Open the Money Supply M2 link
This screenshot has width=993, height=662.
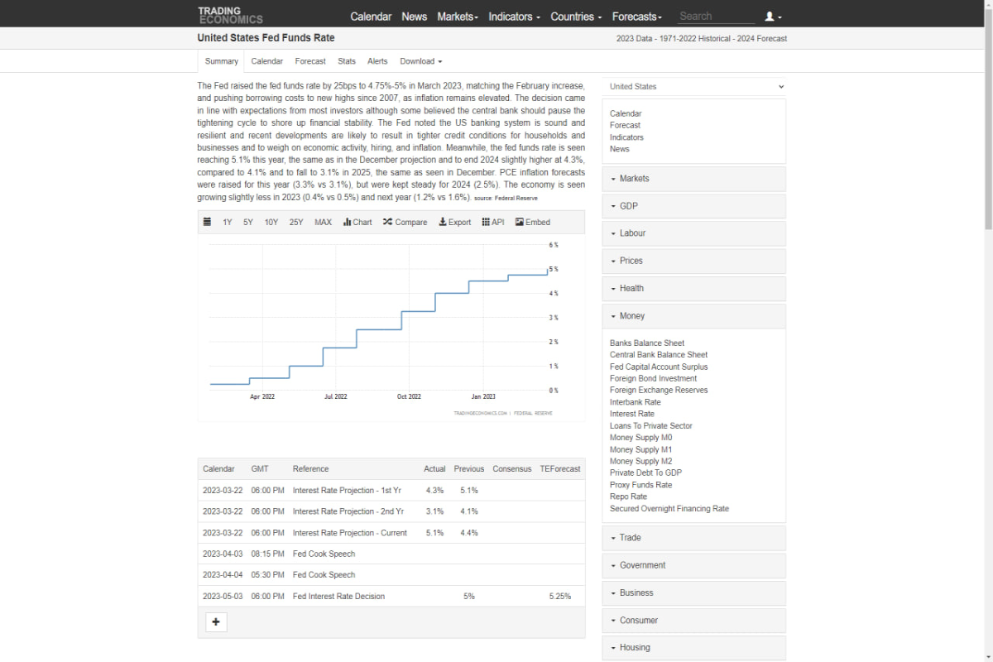point(641,461)
